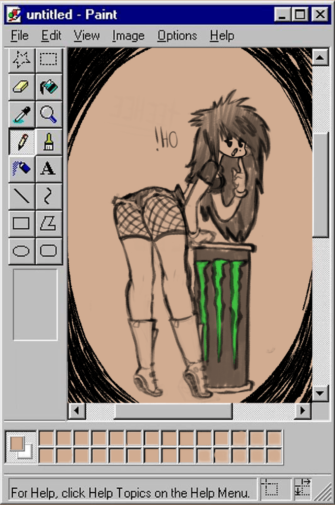Click the selection position icon in status bar
Image resolution: width=335 pixels, height=505 pixels.
point(269,488)
